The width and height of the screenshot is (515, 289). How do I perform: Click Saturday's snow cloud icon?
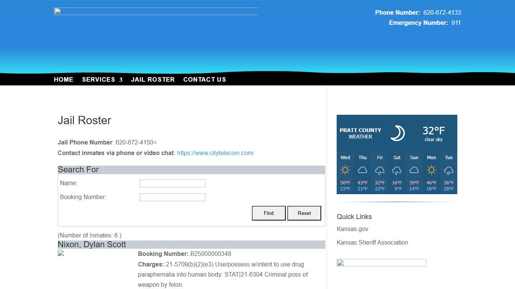[x=397, y=170]
